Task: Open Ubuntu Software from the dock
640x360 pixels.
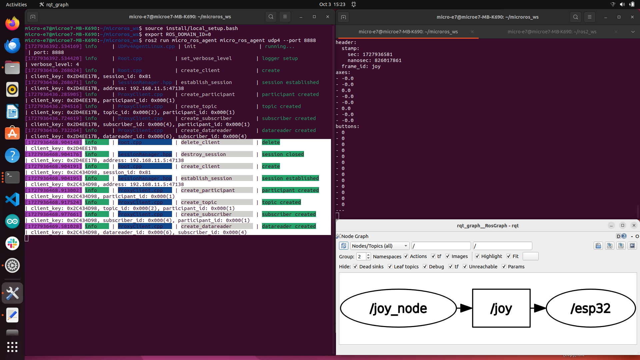Action: coord(12,133)
